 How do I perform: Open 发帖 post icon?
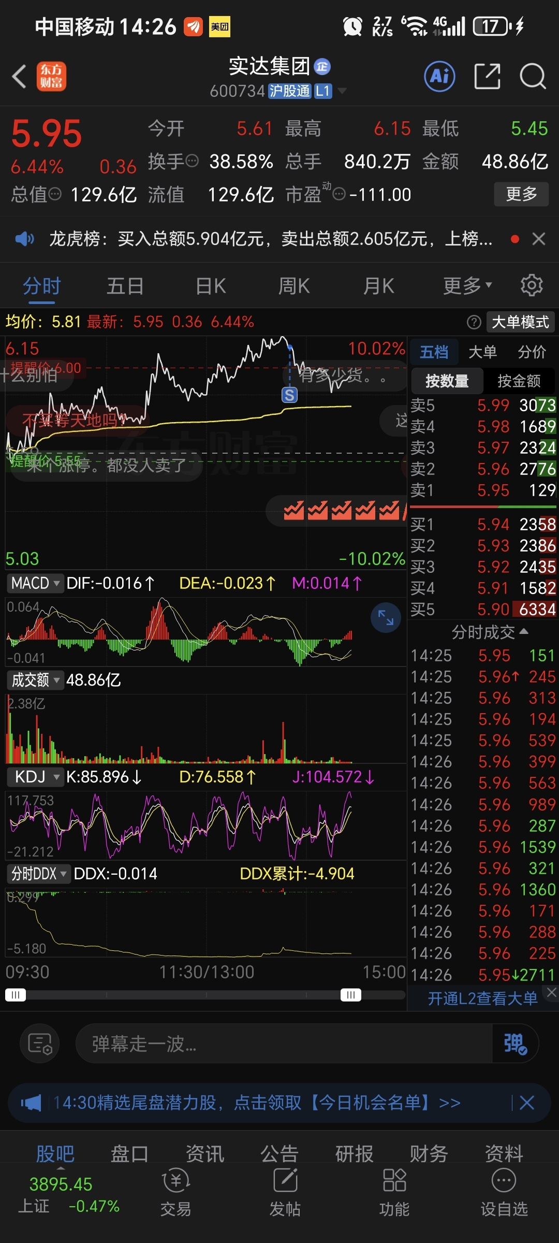285,1193
